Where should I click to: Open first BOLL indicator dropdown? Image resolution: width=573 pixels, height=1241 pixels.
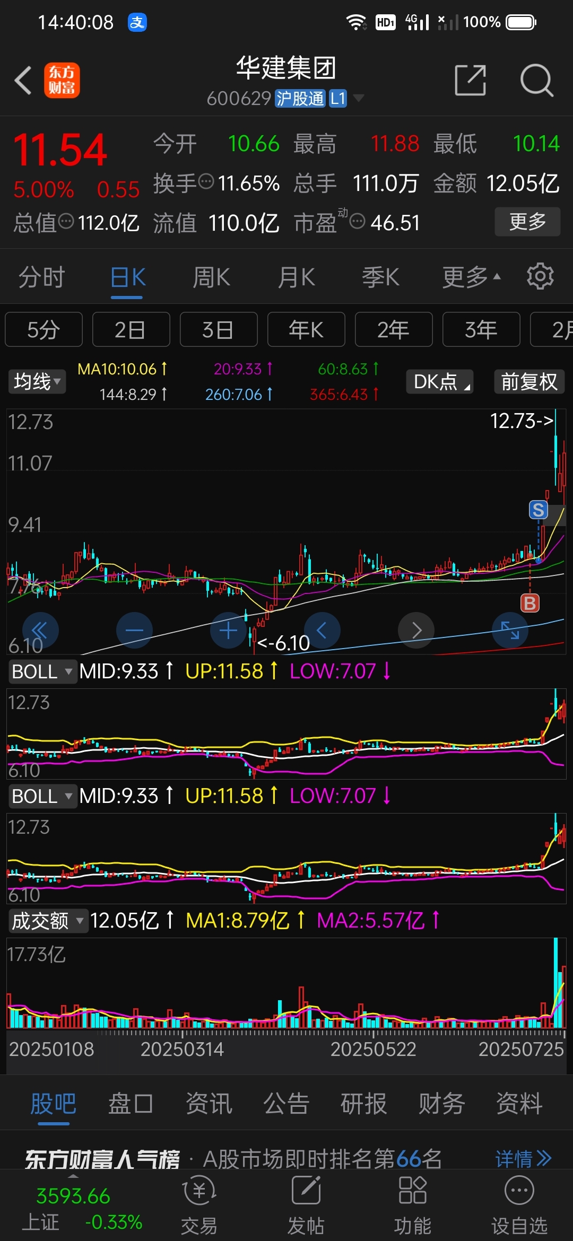(x=42, y=671)
